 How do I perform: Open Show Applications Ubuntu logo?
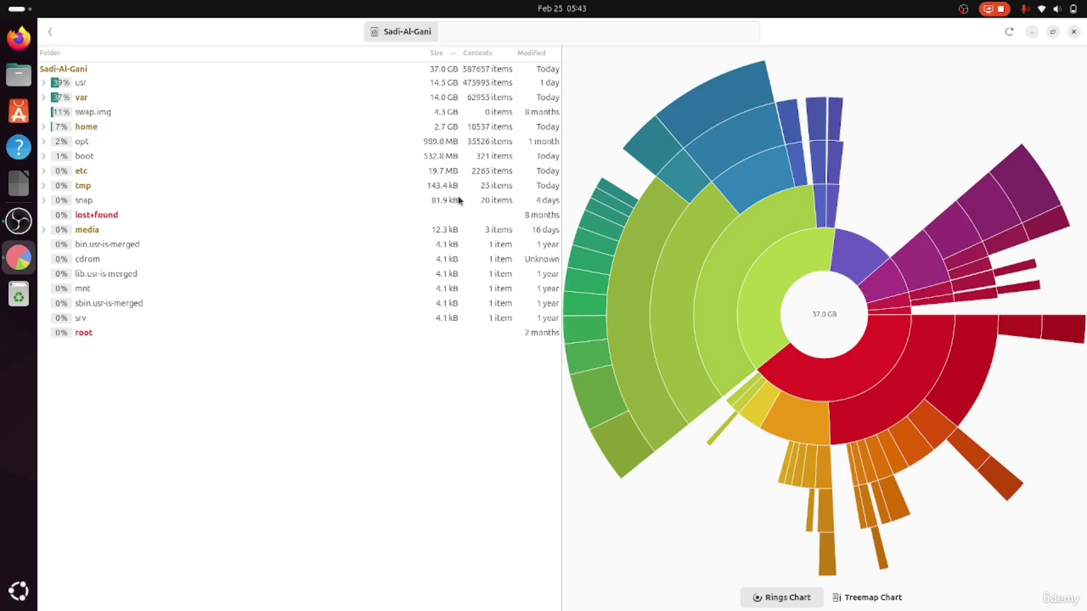coord(19,591)
